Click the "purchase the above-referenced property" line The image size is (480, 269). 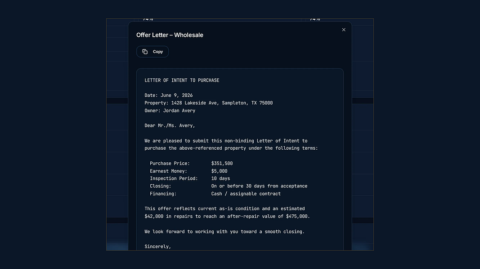pos(231,148)
